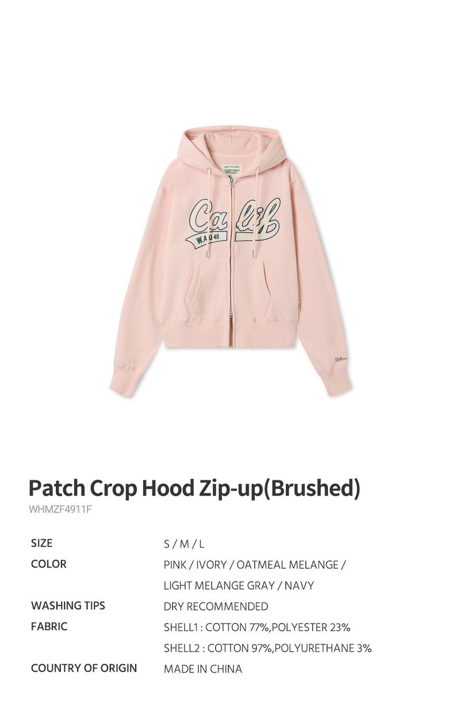This screenshot has width=460, height=711.
Task: Click the DRY RECOMMENDED washing tip
Action: coord(216,606)
